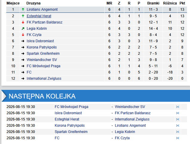This screenshot has height=144, width=190.
Task: Click red down arrow beside FK Partizan Baldarasz
Action: (23, 22)
